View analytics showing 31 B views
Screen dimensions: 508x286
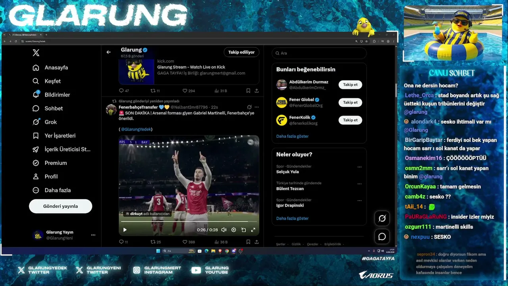coord(221,91)
